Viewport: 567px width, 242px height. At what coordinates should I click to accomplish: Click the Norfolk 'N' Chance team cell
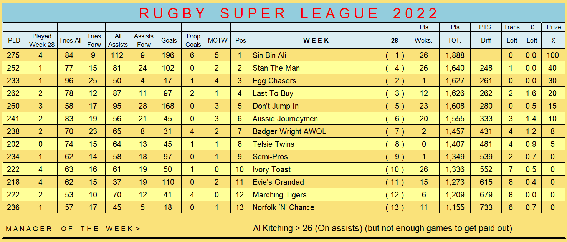[316, 207]
